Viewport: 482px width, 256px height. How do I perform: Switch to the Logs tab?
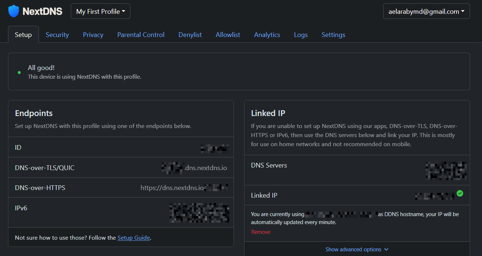(301, 35)
